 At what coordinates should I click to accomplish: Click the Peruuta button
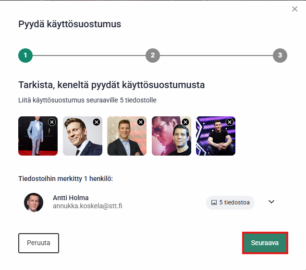[38, 243]
